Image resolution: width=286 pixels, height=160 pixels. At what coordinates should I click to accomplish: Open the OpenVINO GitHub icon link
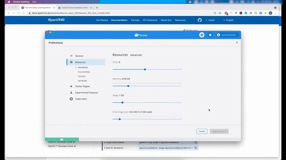coord(200,20)
